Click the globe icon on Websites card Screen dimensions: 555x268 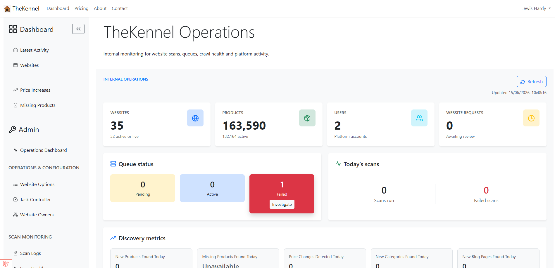pyautogui.click(x=195, y=118)
